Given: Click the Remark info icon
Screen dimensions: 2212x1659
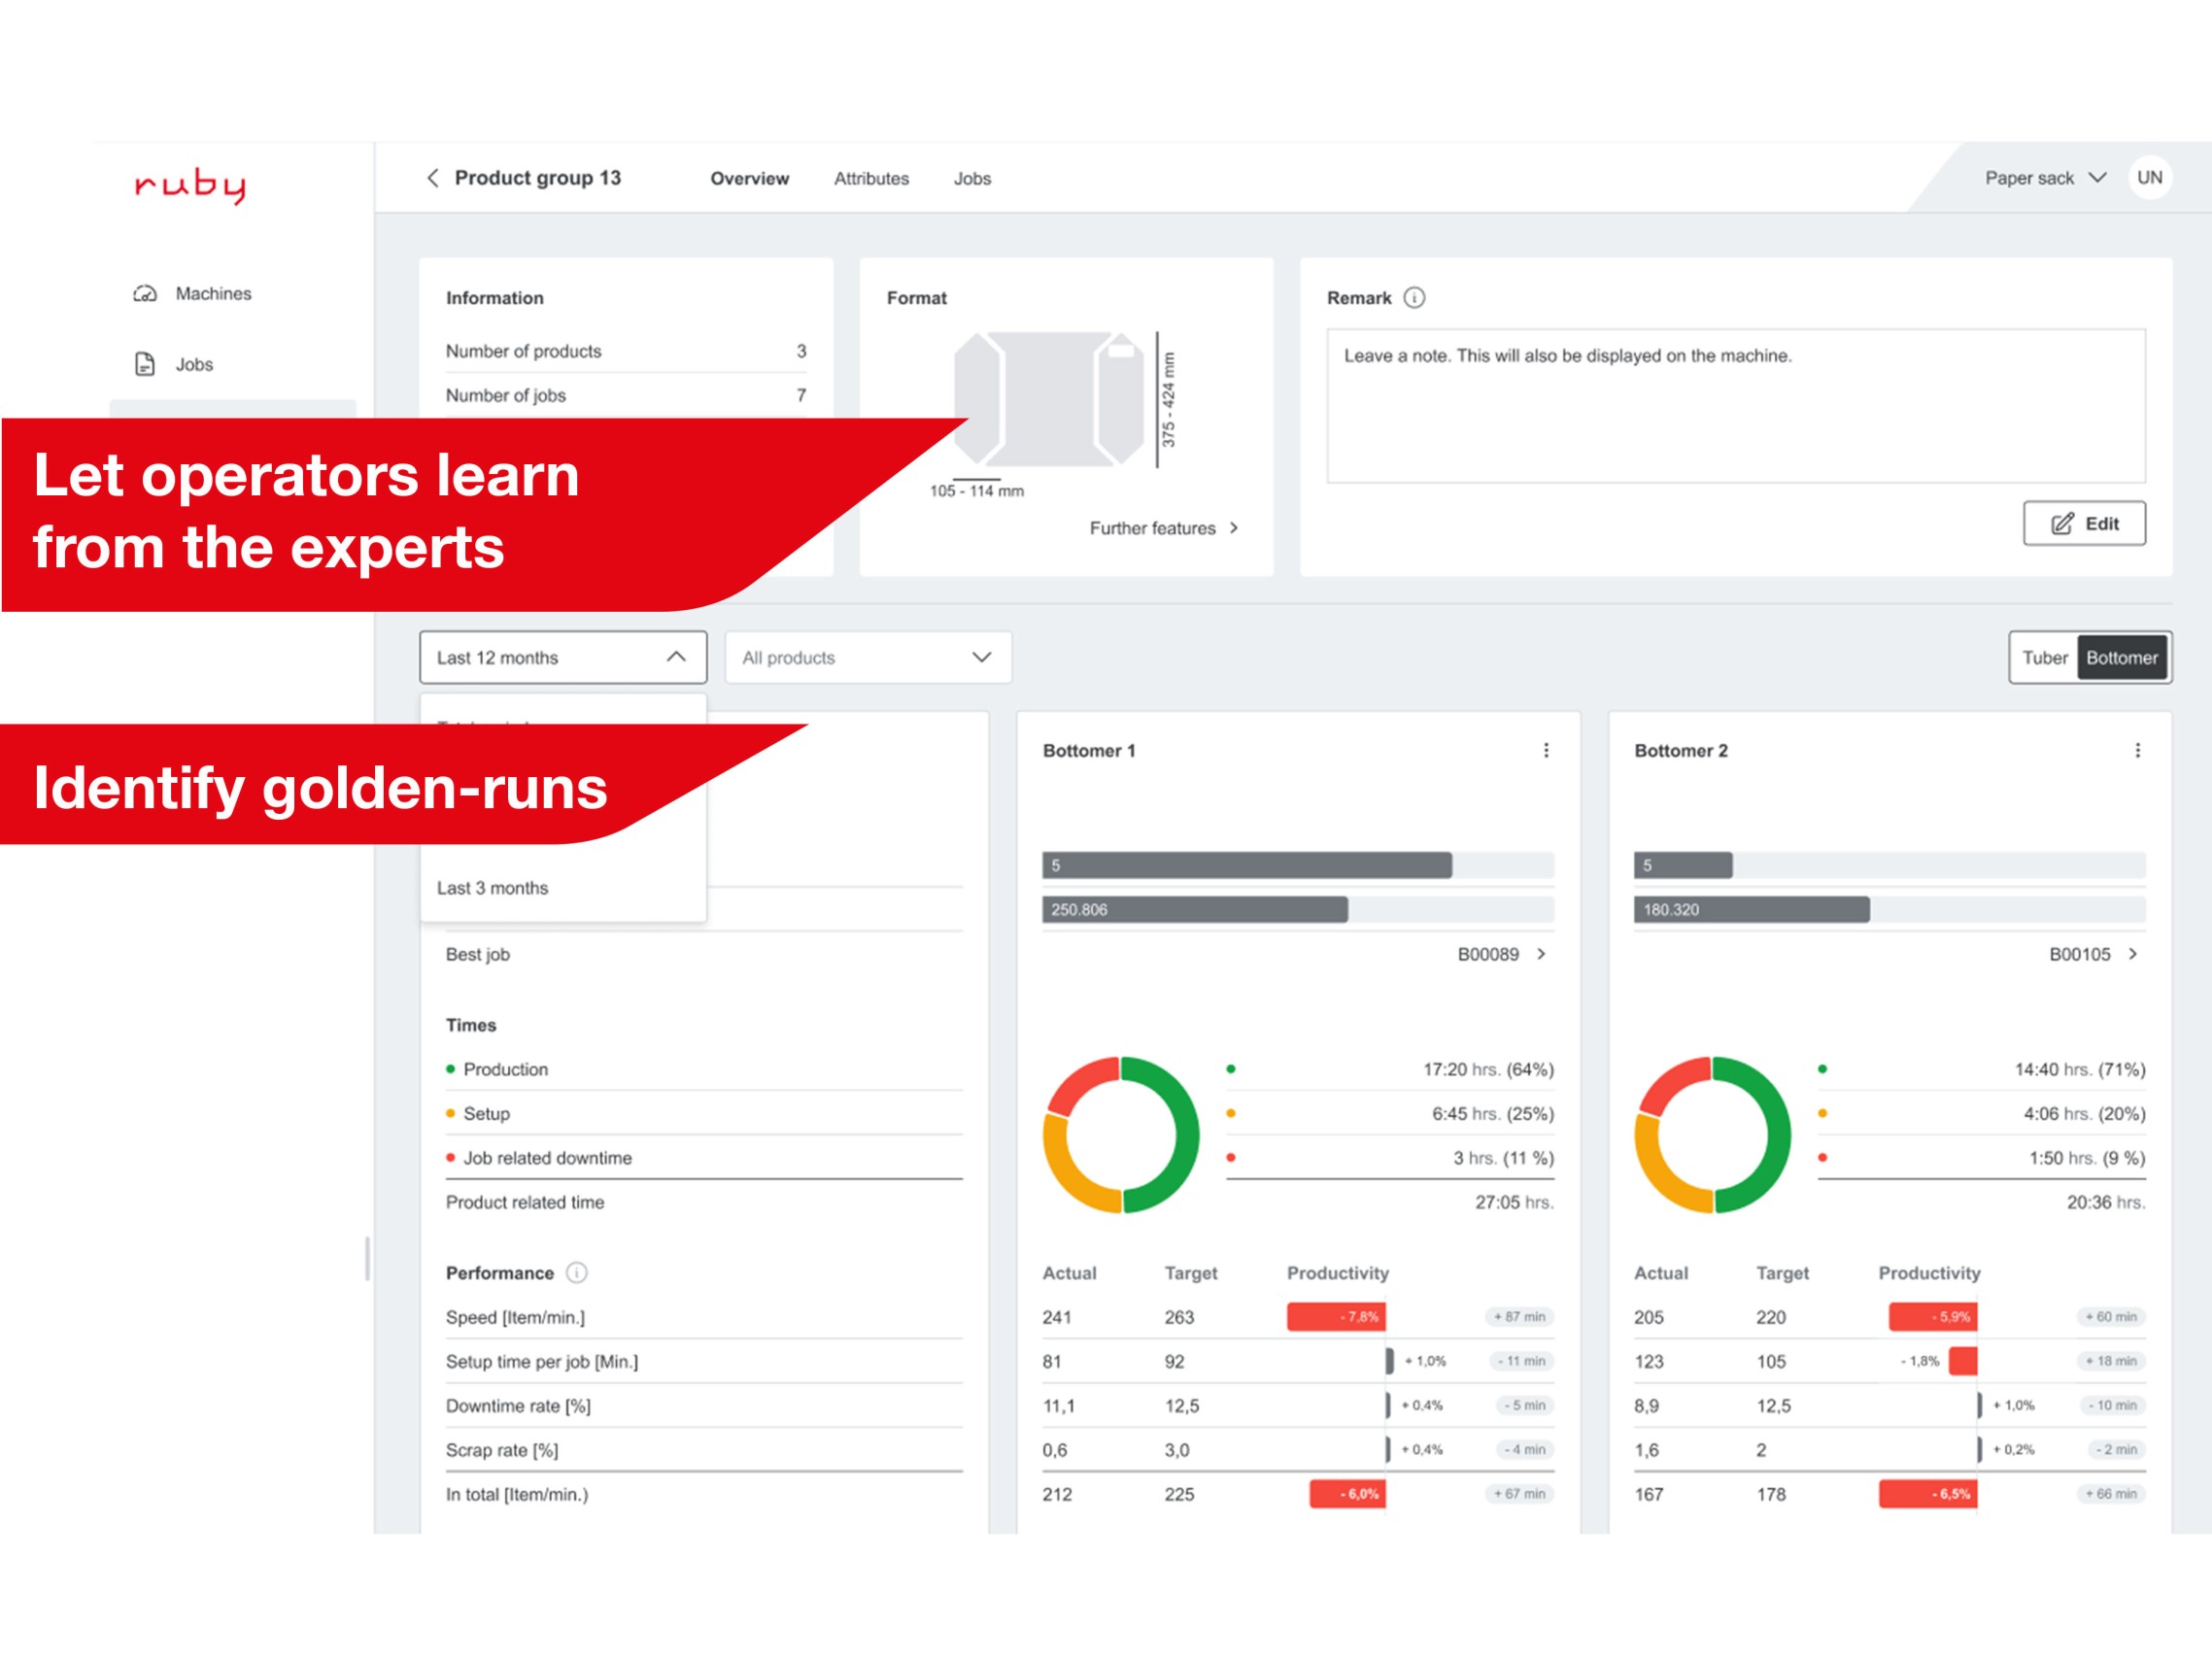Looking at the screenshot, I should (x=1414, y=298).
